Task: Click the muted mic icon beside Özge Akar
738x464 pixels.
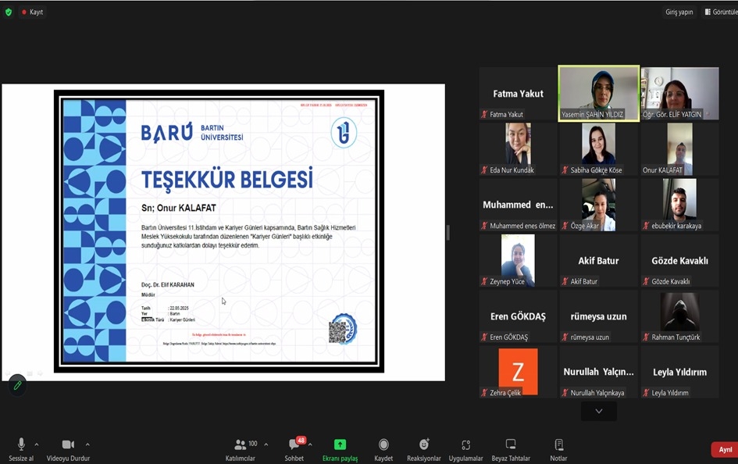Action: pos(565,226)
